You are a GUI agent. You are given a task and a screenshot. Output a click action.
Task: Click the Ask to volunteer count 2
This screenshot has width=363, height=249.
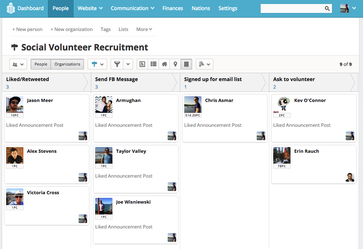click(x=275, y=87)
